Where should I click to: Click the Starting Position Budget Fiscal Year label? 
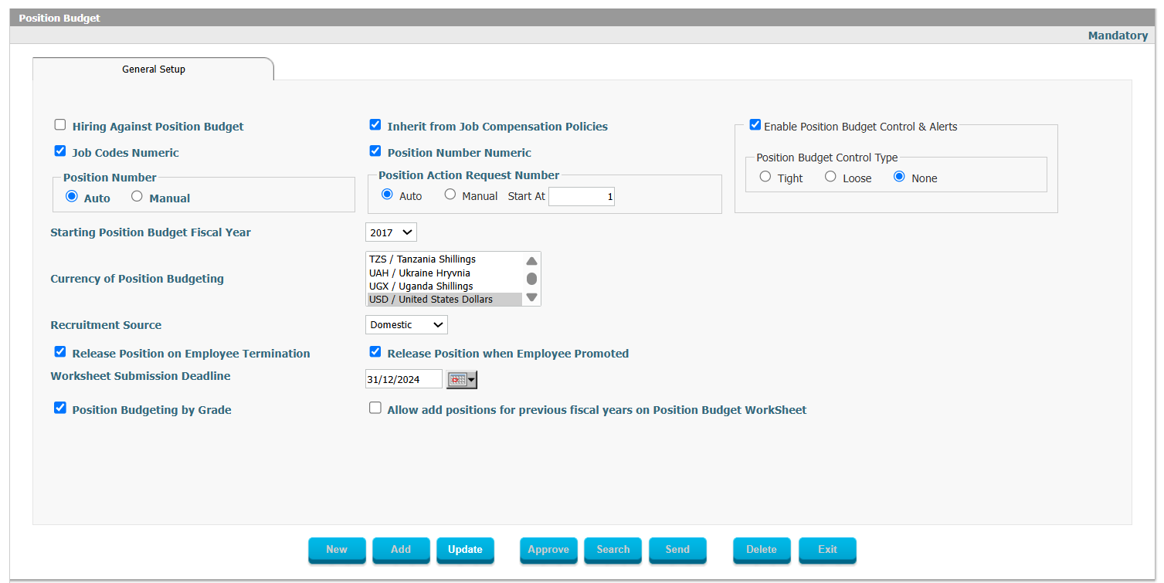tap(151, 232)
